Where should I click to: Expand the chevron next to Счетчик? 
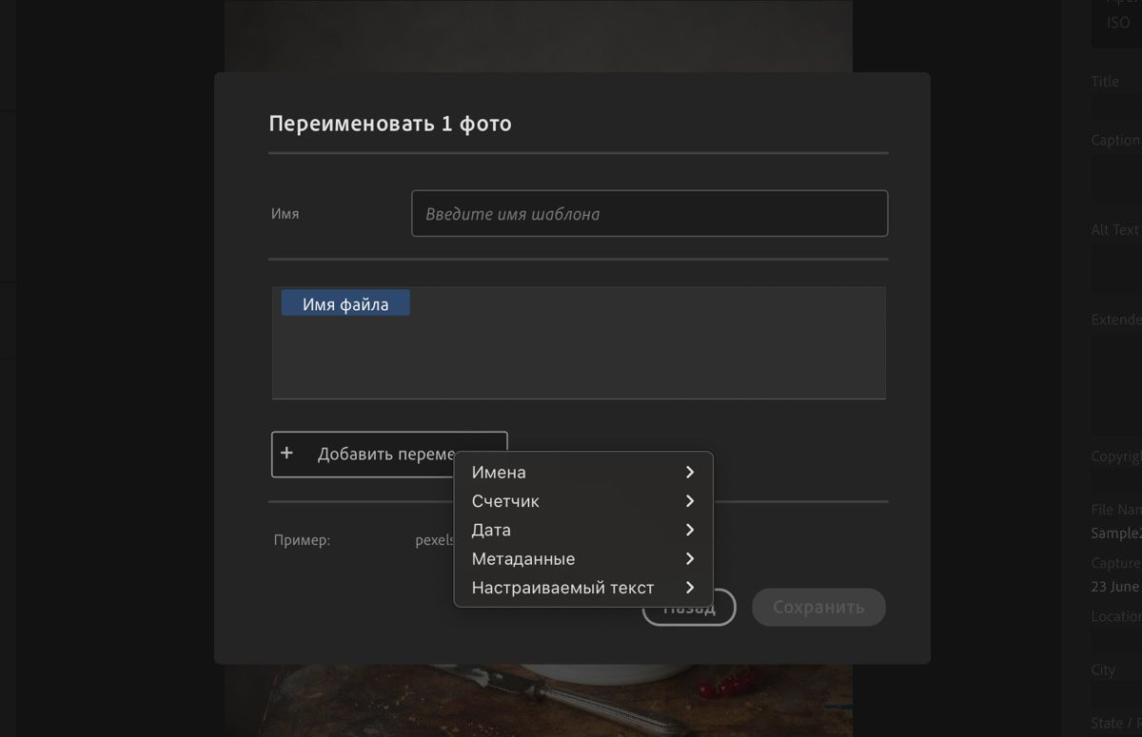pyautogui.click(x=690, y=501)
